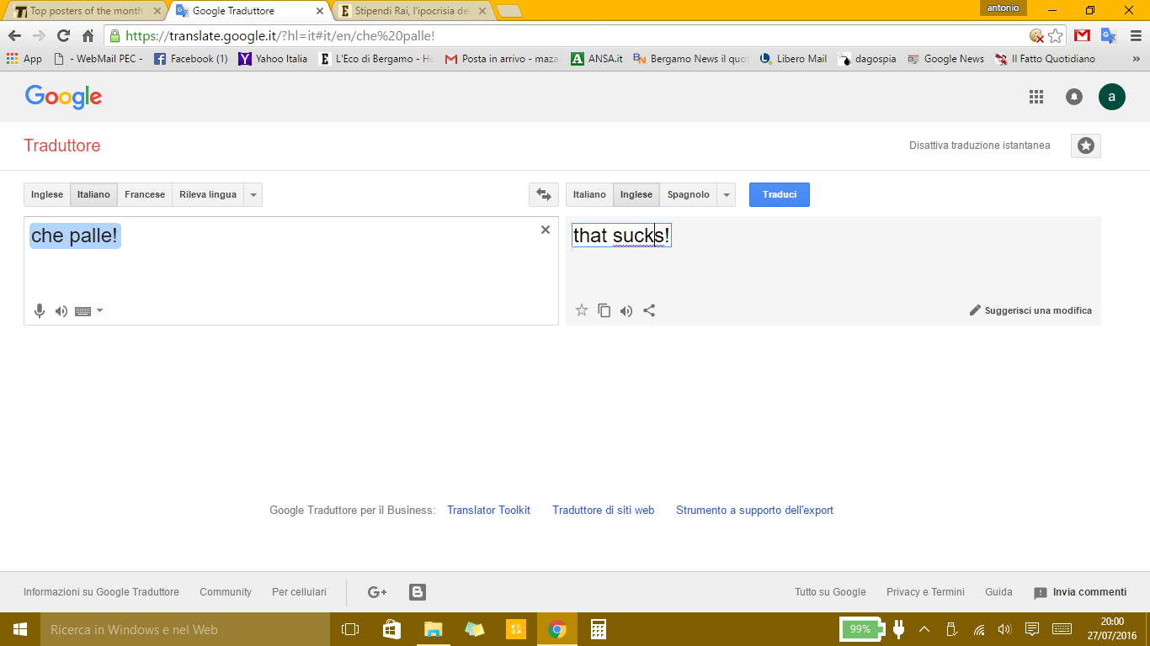Click in the source text box
This screenshot has width=1150, height=646.
(x=290, y=270)
